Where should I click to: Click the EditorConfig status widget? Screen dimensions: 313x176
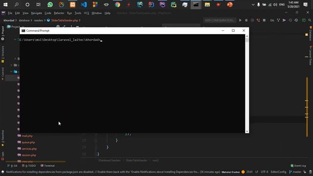point(278,172)
